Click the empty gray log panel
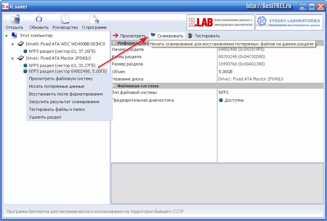Image resolution: width=327 pixels, height=221 pixels. click(x=217, y=184)
